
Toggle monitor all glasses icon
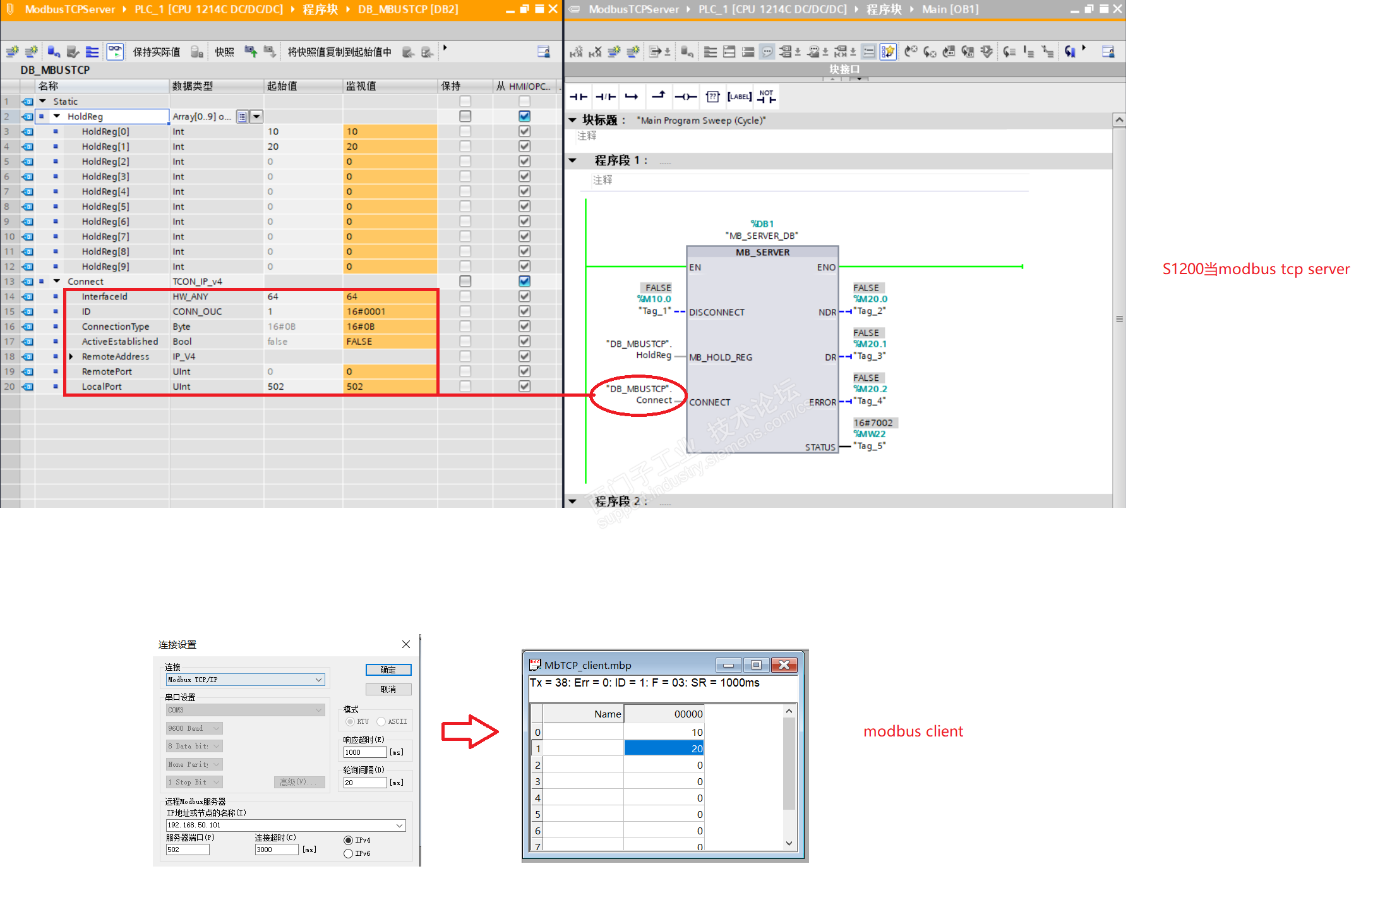(115, 52)
